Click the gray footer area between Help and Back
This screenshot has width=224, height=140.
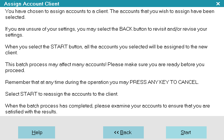(79, 132)
